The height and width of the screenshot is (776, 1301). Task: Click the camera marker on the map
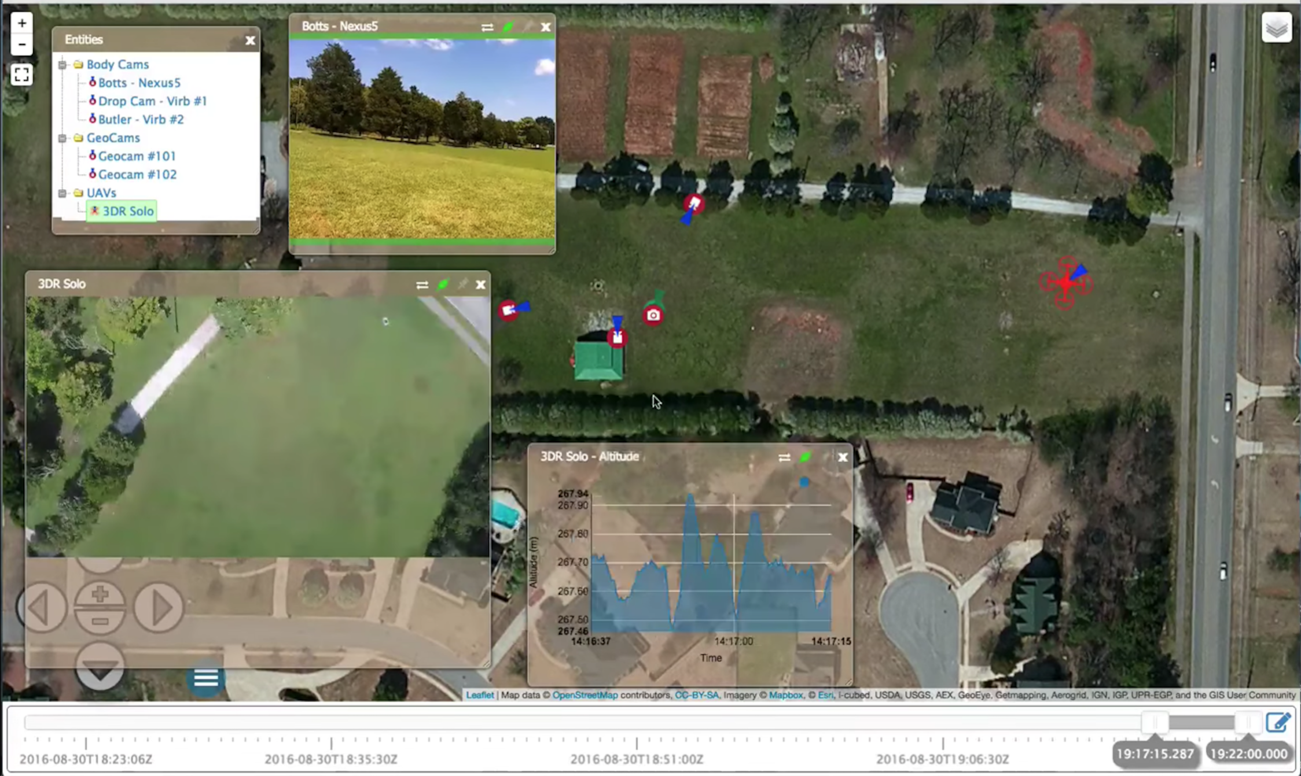coord(653,315)
